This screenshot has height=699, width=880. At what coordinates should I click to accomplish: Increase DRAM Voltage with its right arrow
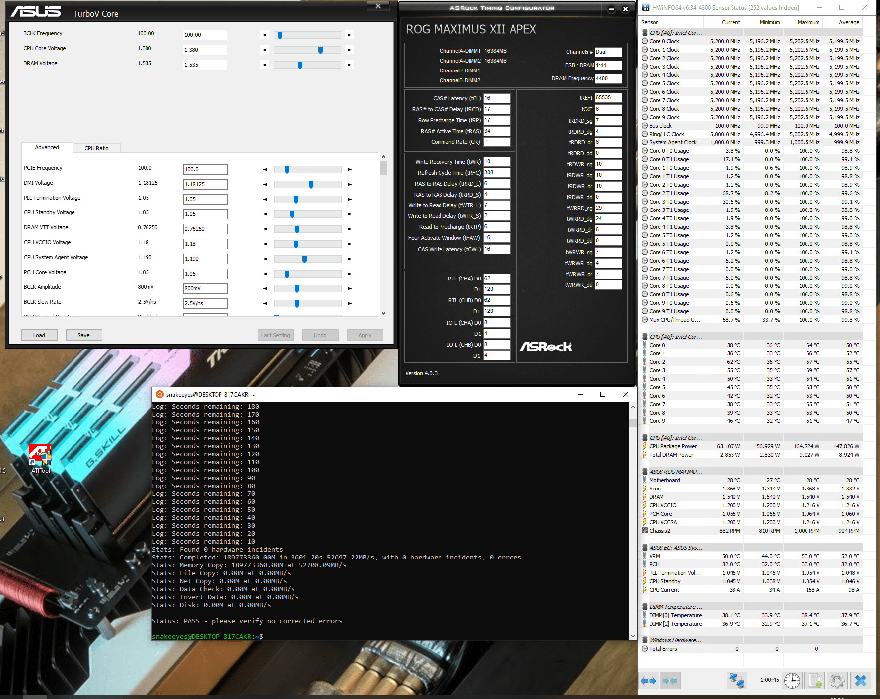tap(349, 65)
